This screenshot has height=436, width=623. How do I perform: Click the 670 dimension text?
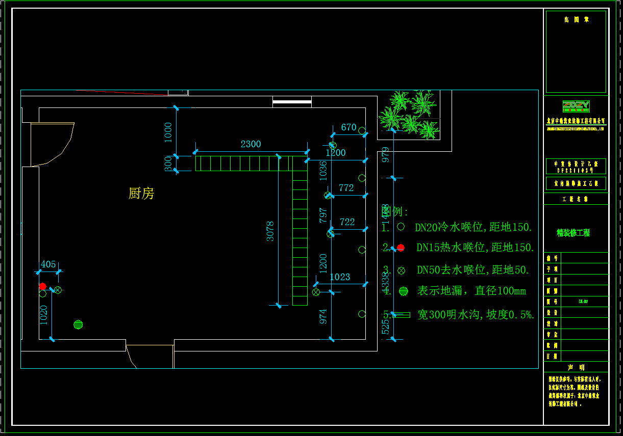pos(348,127)
